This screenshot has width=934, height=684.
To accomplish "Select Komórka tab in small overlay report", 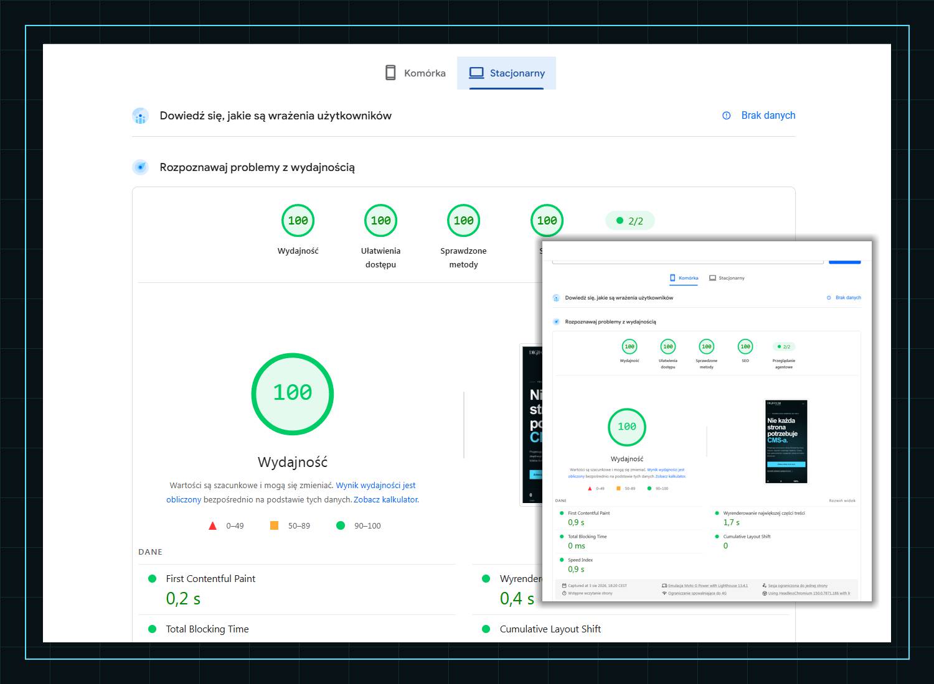I will (x=684, y=278).
